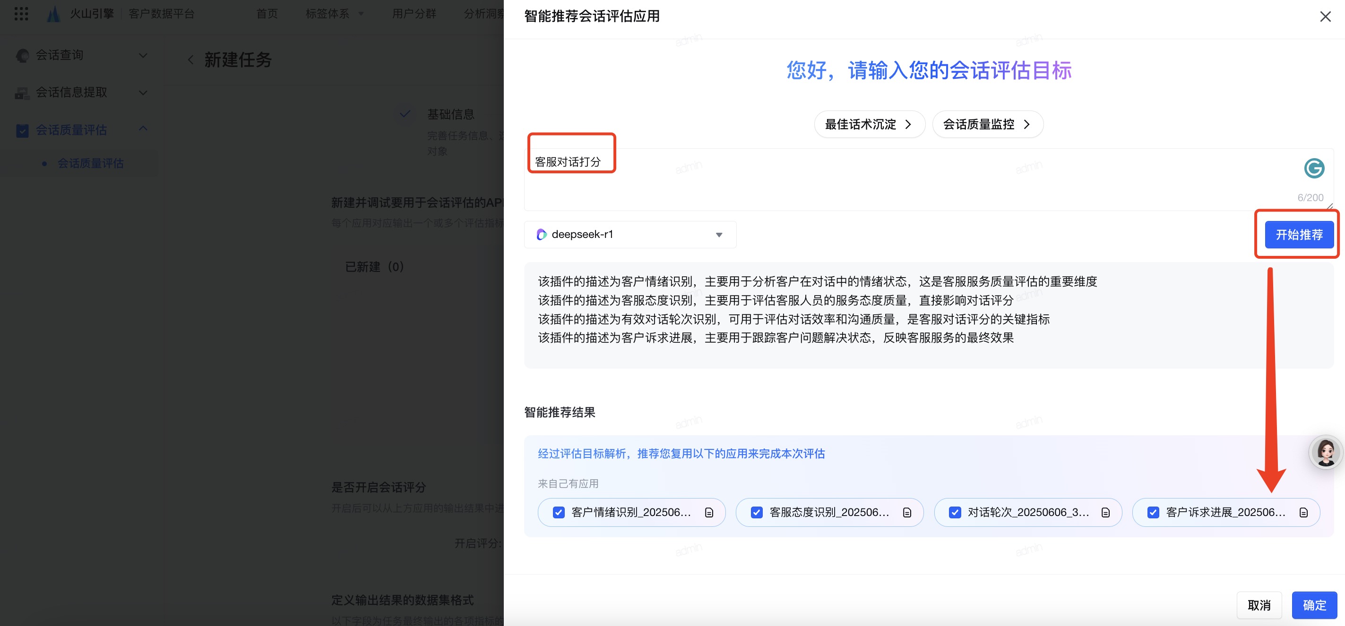Click 取消 button
Image resolution: width=1345 pixels, height=626 pixels.
point(1259,605)
